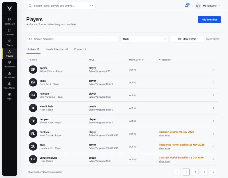This screenshot has width=228, height=178.
Task: Open the notifications bell
Action: (x=187, y=5)
